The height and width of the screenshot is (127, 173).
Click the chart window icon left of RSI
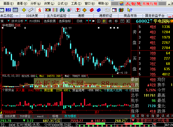coord(2,10)
